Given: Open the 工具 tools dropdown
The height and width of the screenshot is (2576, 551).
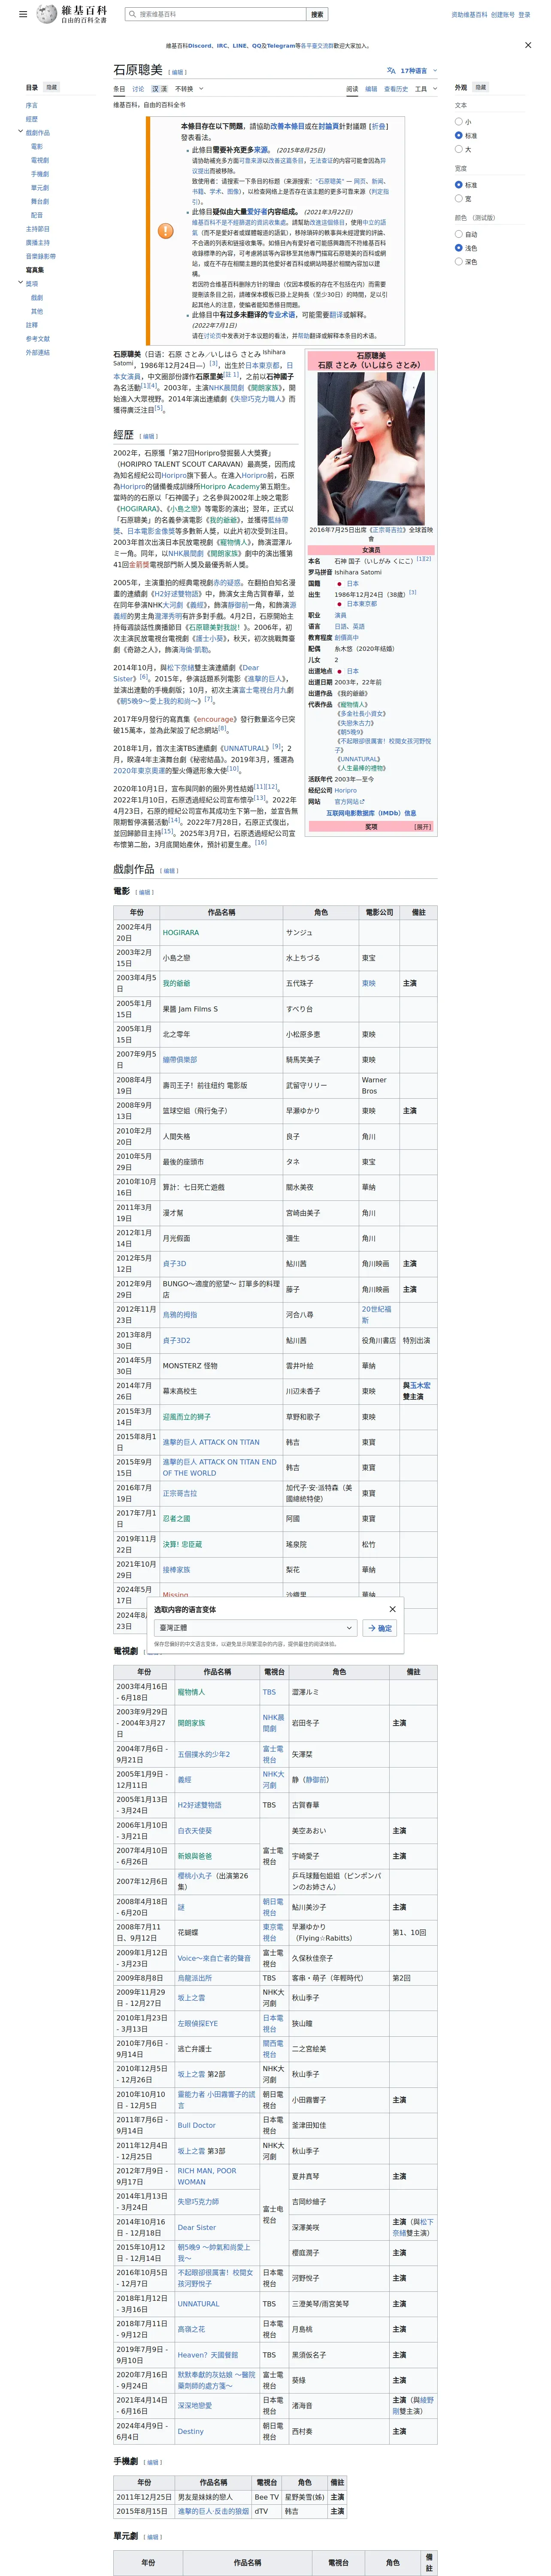Looking at the screenshot, I should click(426, 89).
